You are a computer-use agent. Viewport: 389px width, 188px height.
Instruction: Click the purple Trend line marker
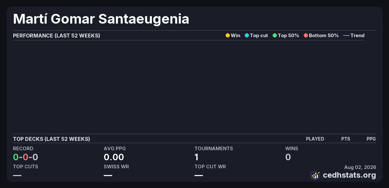[x=346, y=36]
